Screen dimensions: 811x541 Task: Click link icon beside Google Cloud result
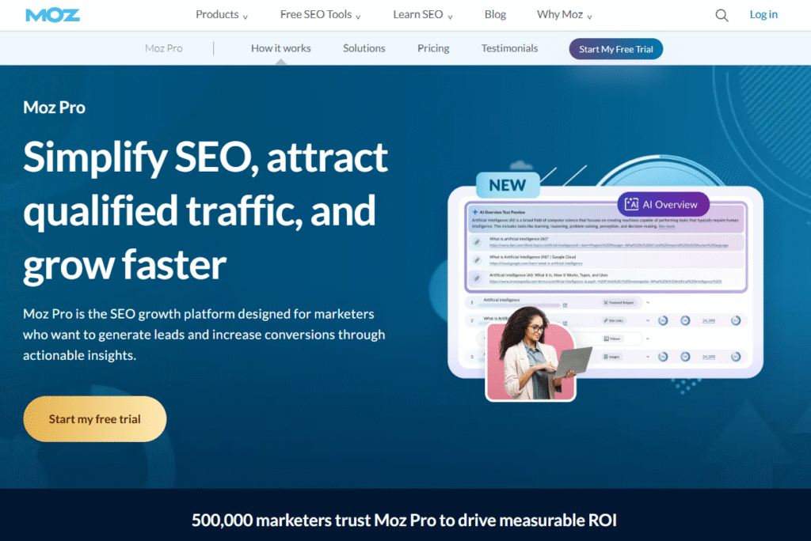pyautogui.click(x=477, y=259)
